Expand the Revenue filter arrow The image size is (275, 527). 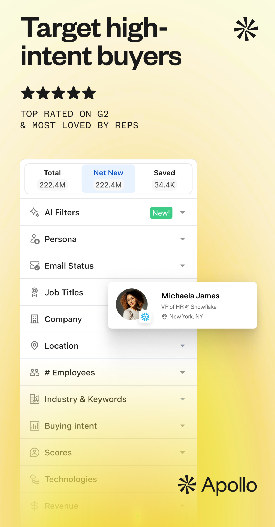[182, 506]
